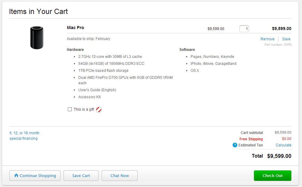The image size is (302, 187).
Task: Click the Mac Pro product thumbnail image
Action: pyautogui.click(x=37, y=38)
